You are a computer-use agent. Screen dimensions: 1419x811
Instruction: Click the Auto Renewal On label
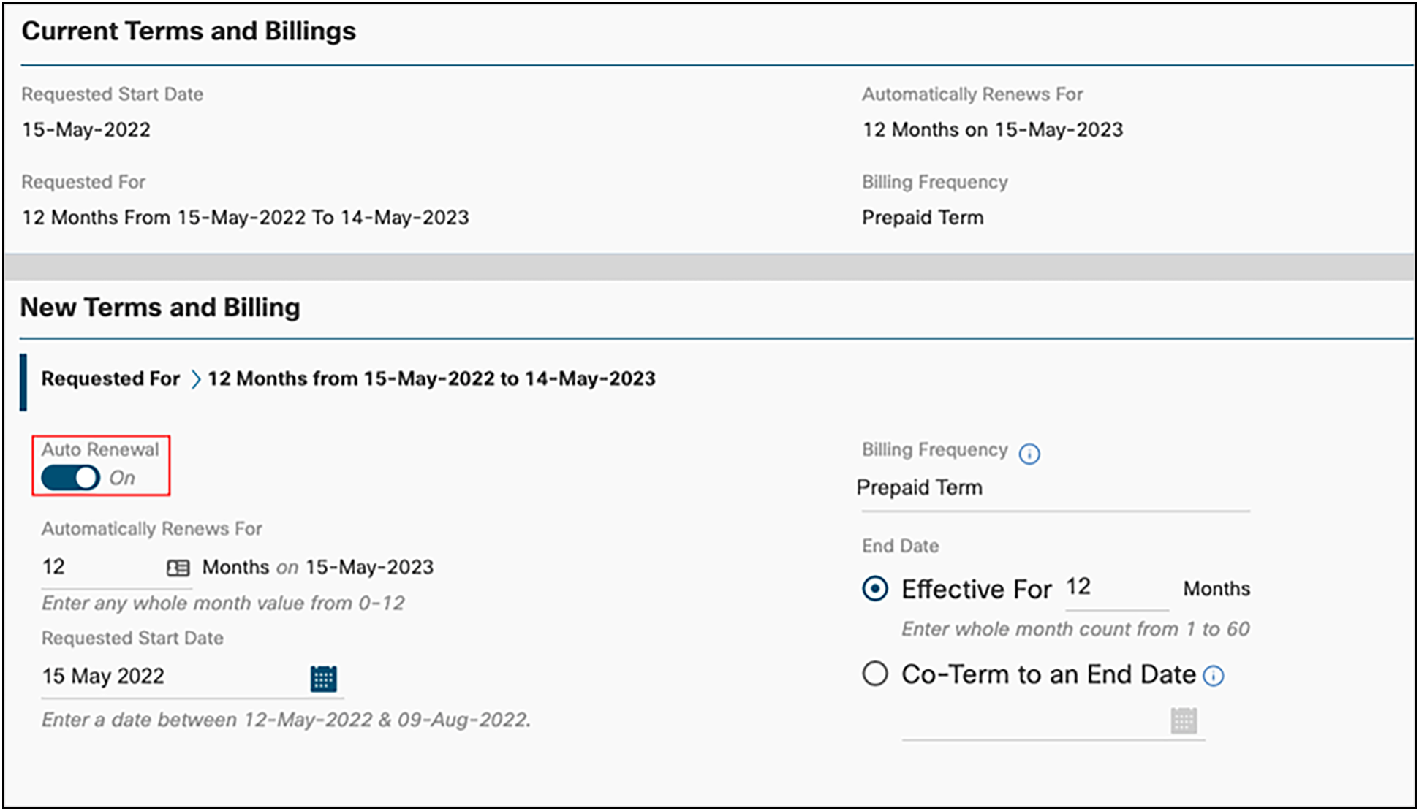point(122,479)
